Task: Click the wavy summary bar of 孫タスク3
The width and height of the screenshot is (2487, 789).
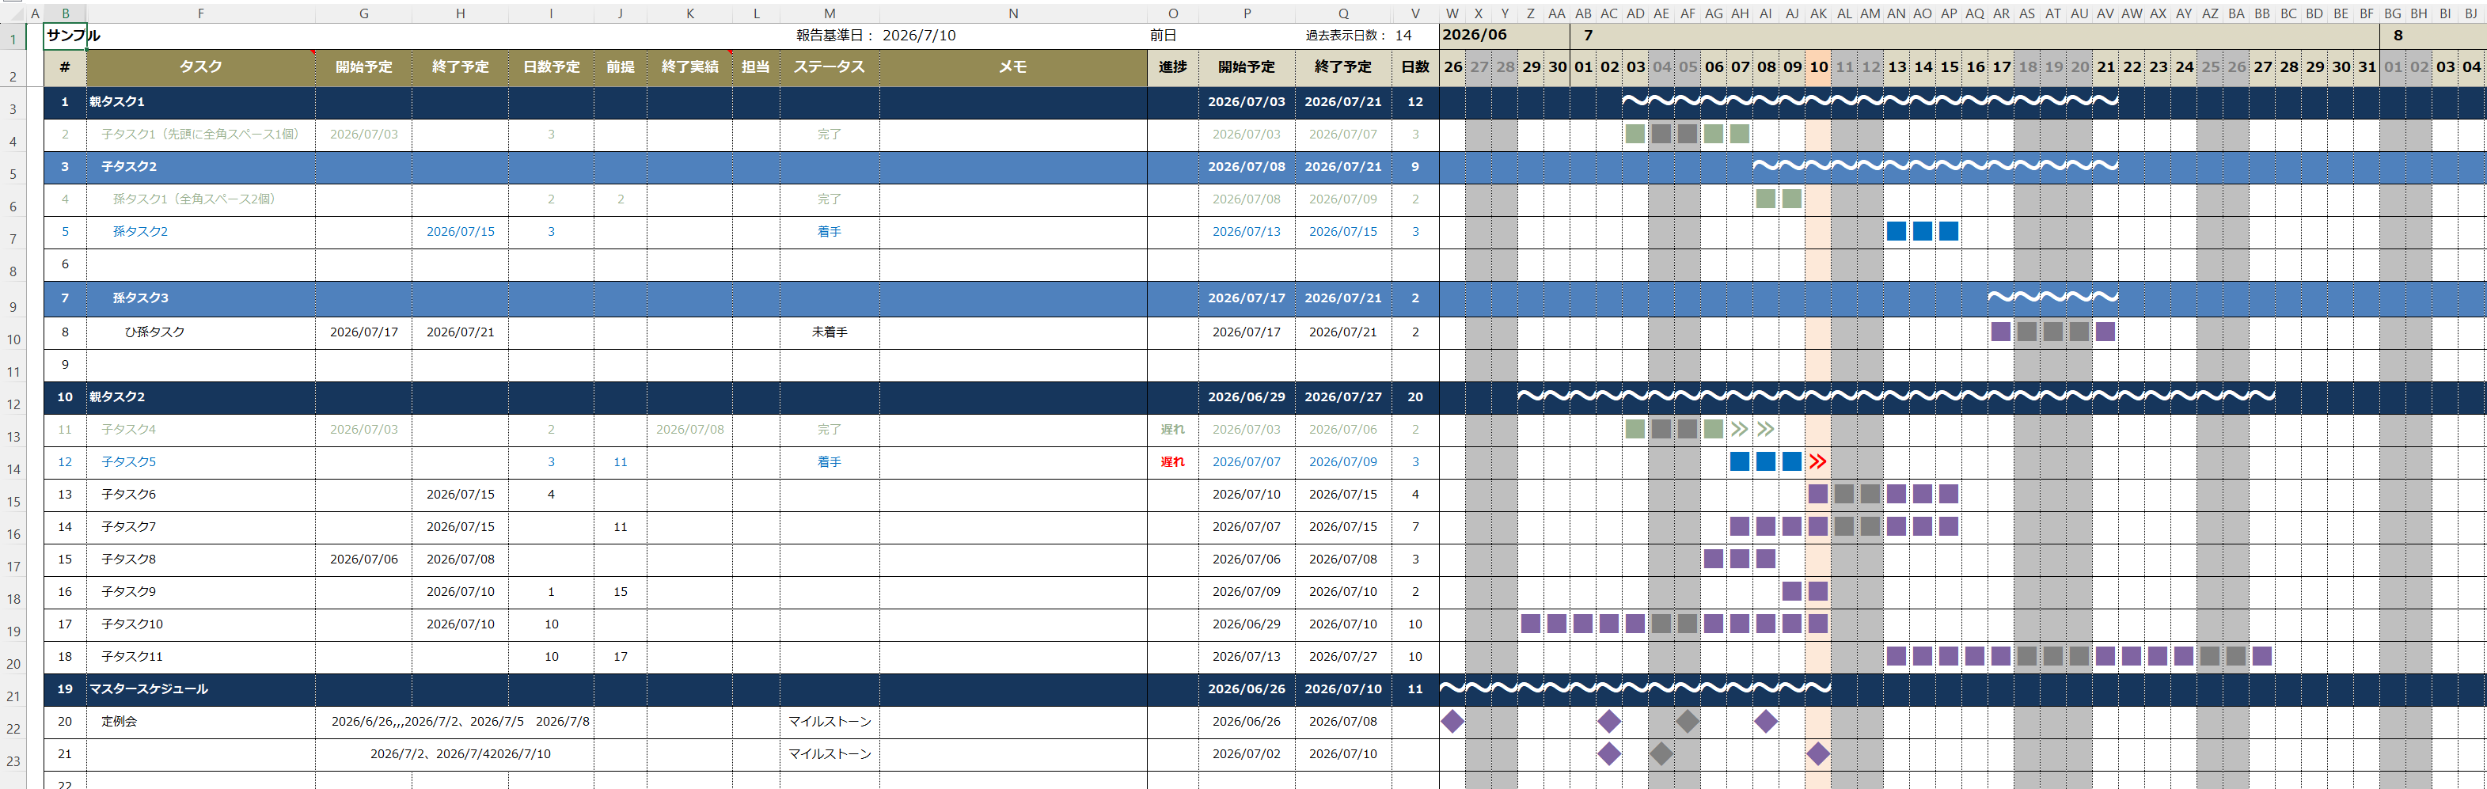Action: [2053, 298]
